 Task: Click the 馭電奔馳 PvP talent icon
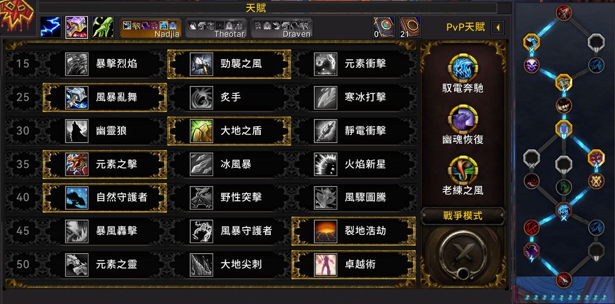[463, 68]
